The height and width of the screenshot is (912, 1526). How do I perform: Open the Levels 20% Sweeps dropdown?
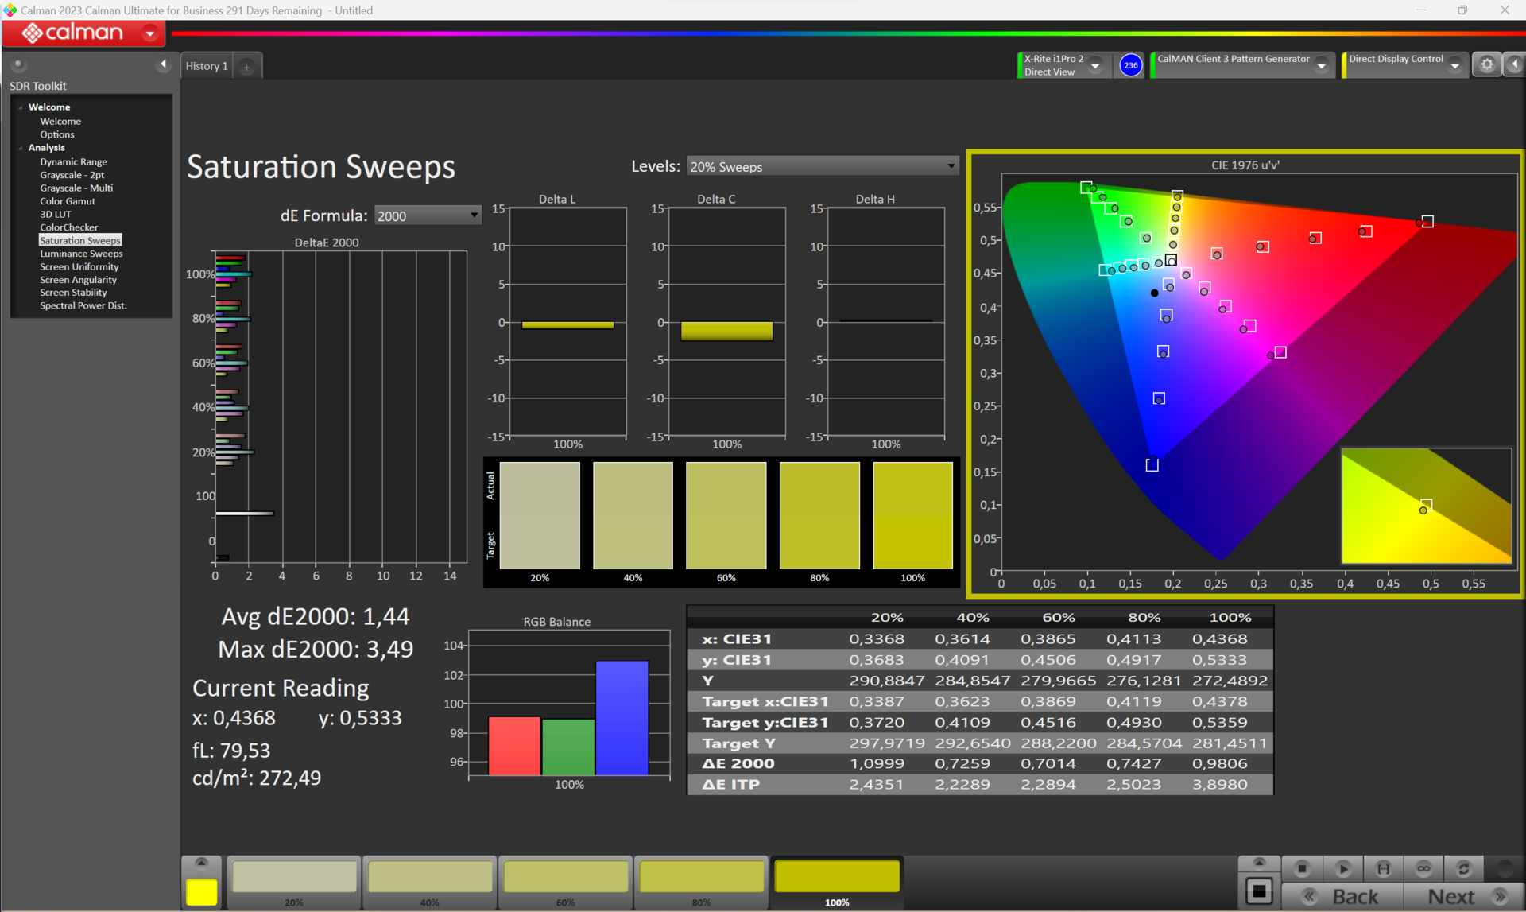click(x=822, y=166)
